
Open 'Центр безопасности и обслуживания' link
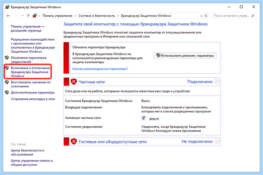(28, 152)
